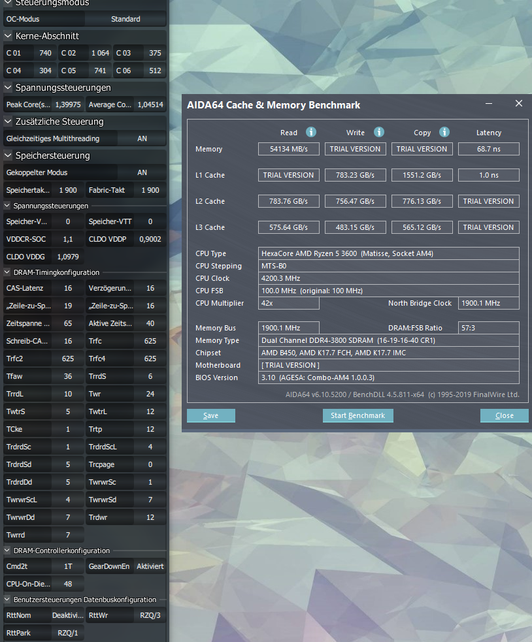Viewport: 532px width, 642px height.
Task: Click the Trdwr value 12
Action: [150, 517]
